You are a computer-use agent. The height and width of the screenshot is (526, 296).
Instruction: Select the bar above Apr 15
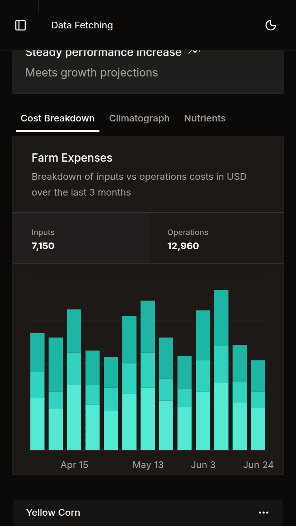click(74, 381)
